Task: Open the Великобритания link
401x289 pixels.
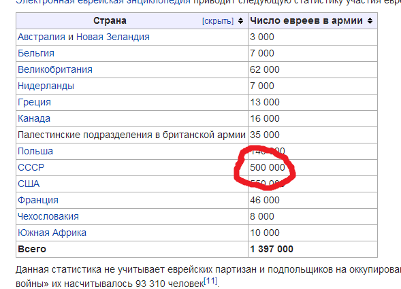Action: 55,69
